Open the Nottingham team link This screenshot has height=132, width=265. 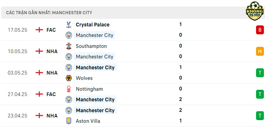click(x=89, y=89)
